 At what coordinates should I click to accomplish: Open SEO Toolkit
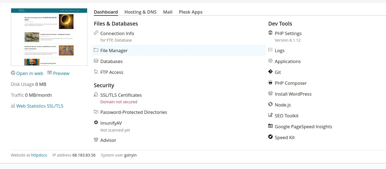coord(287,116)
